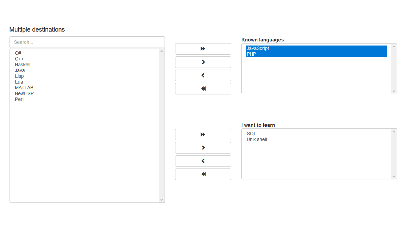This screenshot has height=231, width=408.
Task: Move all items to Known languages
Action: 203,49
